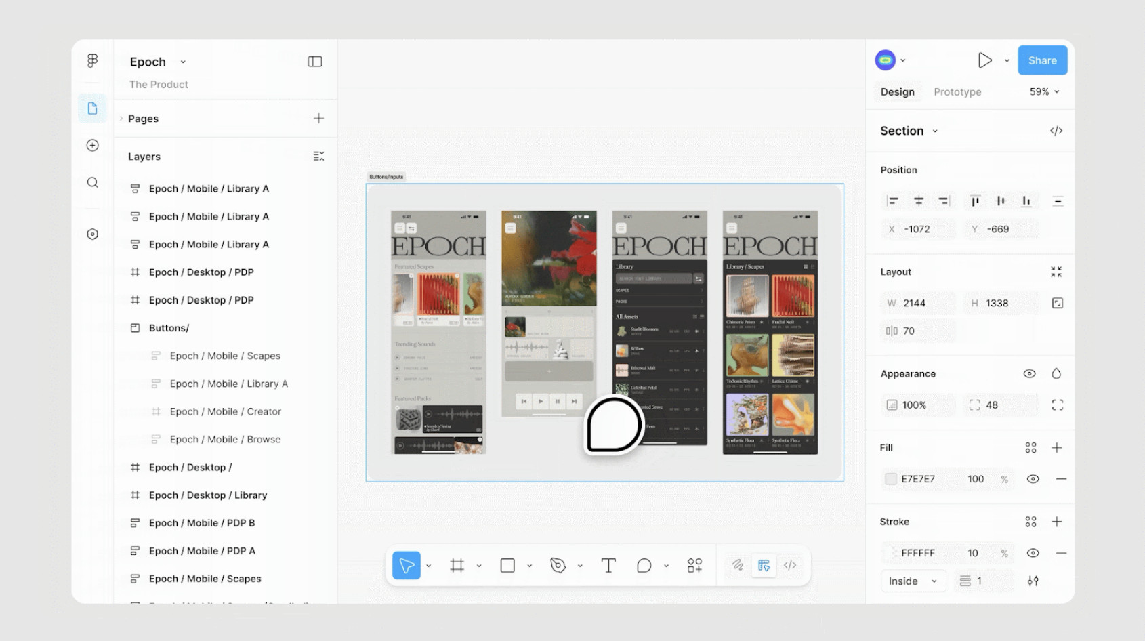Open the 59% zoom dropdown

(1043, 91)
